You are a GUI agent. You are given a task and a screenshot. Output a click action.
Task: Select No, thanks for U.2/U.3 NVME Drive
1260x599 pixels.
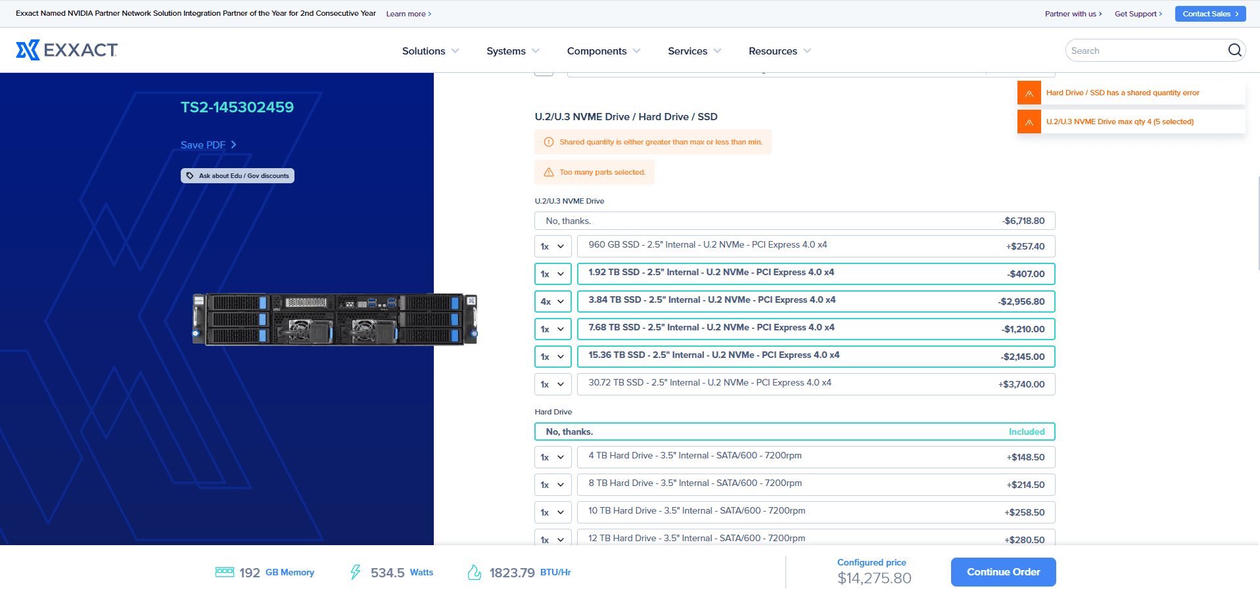click(x=795, y=221)
